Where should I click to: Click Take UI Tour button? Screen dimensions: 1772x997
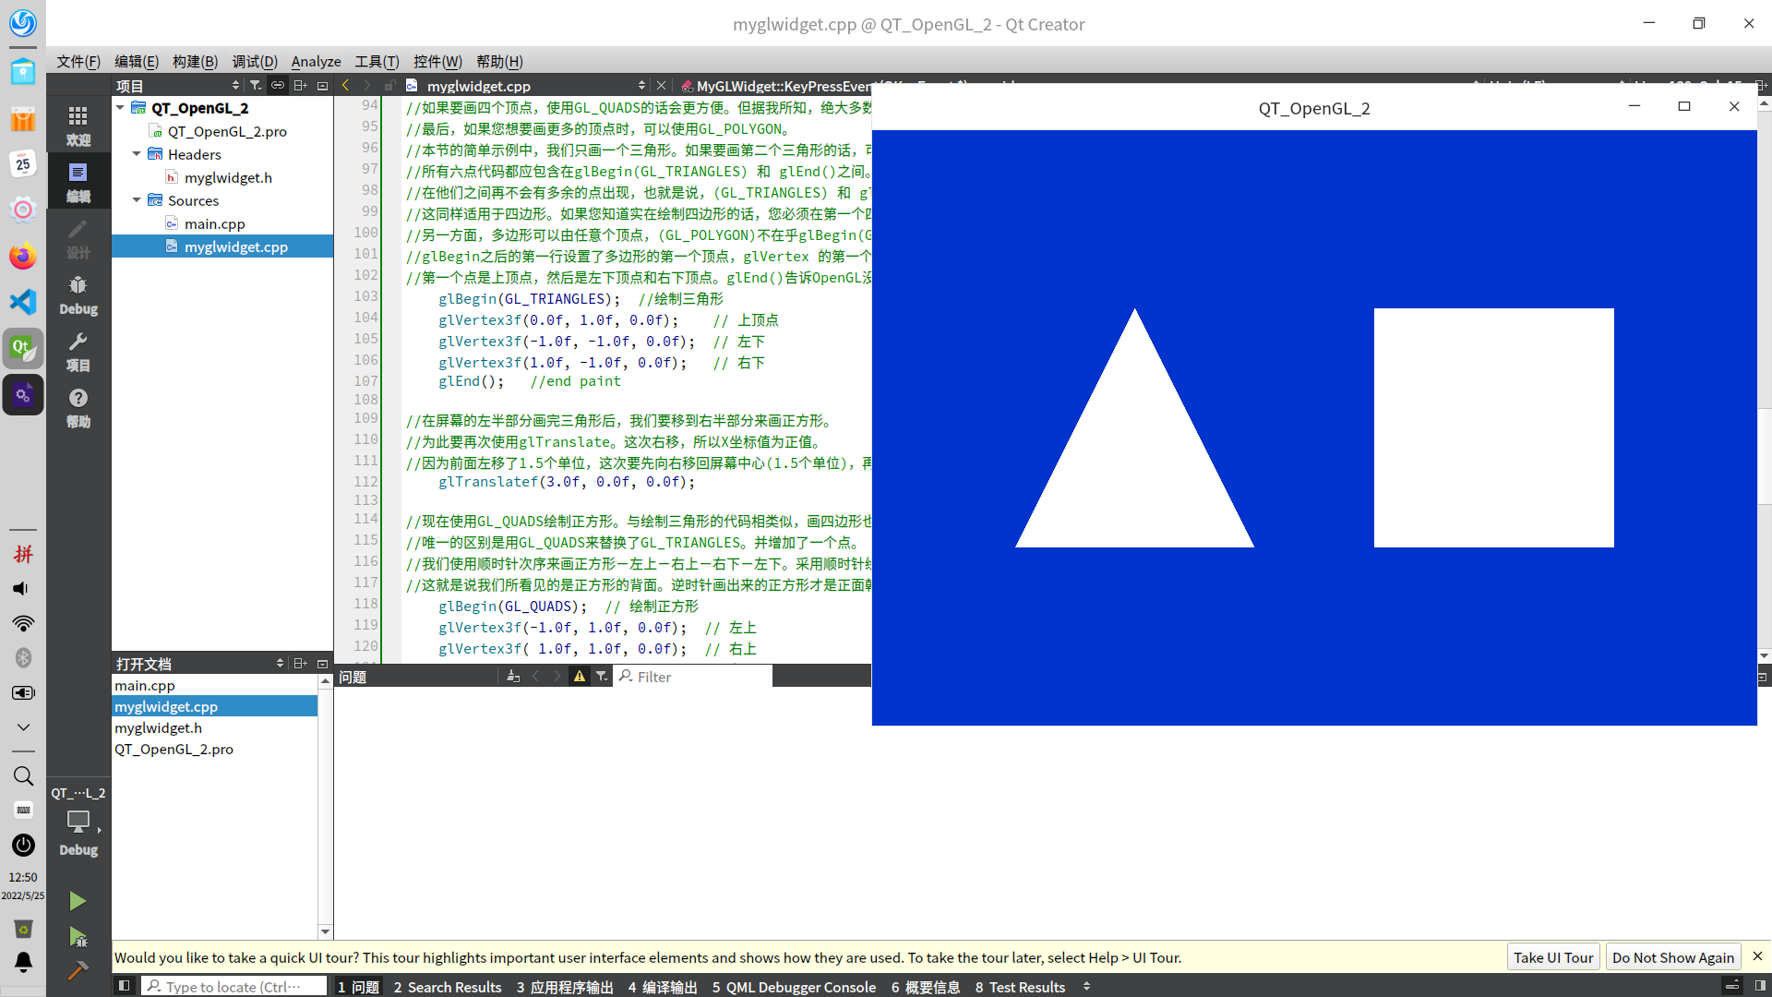1553,957
